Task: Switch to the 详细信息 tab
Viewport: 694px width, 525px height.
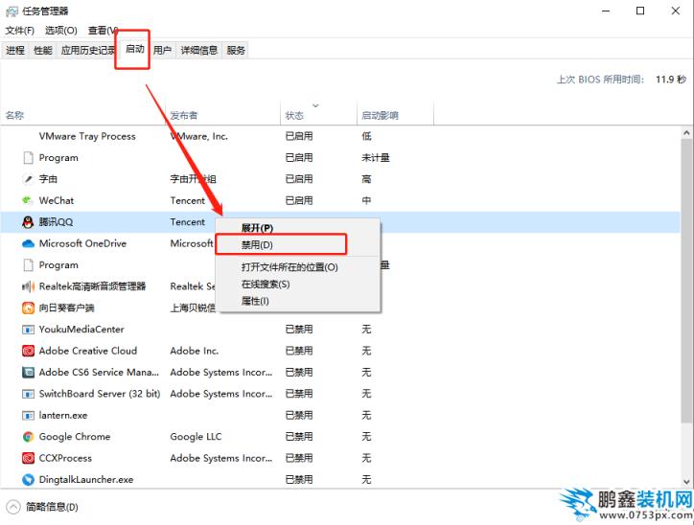Action: coord(198,50)
